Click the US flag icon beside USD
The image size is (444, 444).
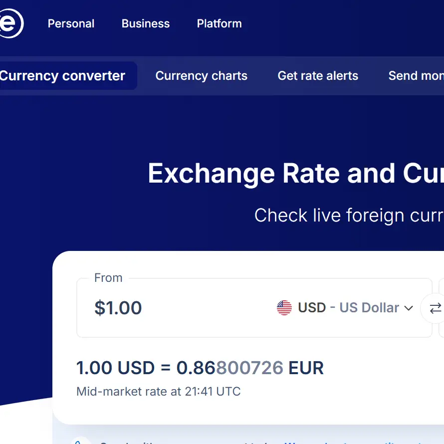pos(284,308)
